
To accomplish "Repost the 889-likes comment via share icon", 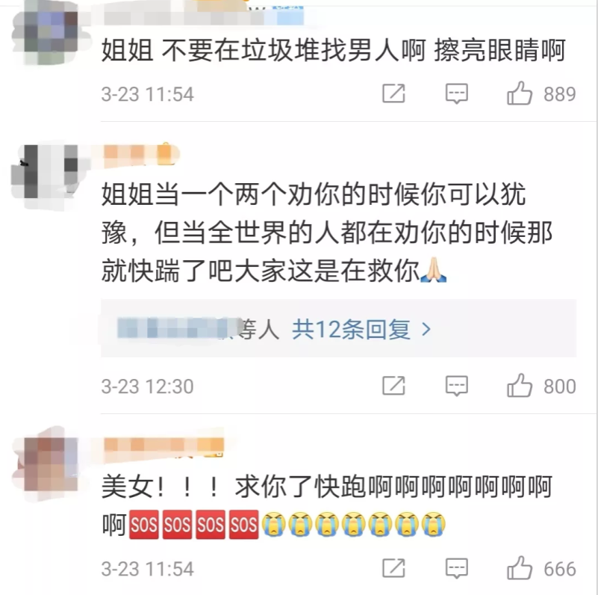I will coord(393,93).
